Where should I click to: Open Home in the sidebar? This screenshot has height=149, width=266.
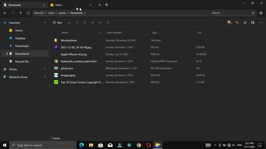[25, 30]
